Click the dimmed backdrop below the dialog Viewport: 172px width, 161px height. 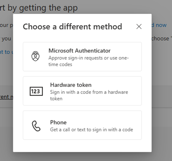point(86,157)
